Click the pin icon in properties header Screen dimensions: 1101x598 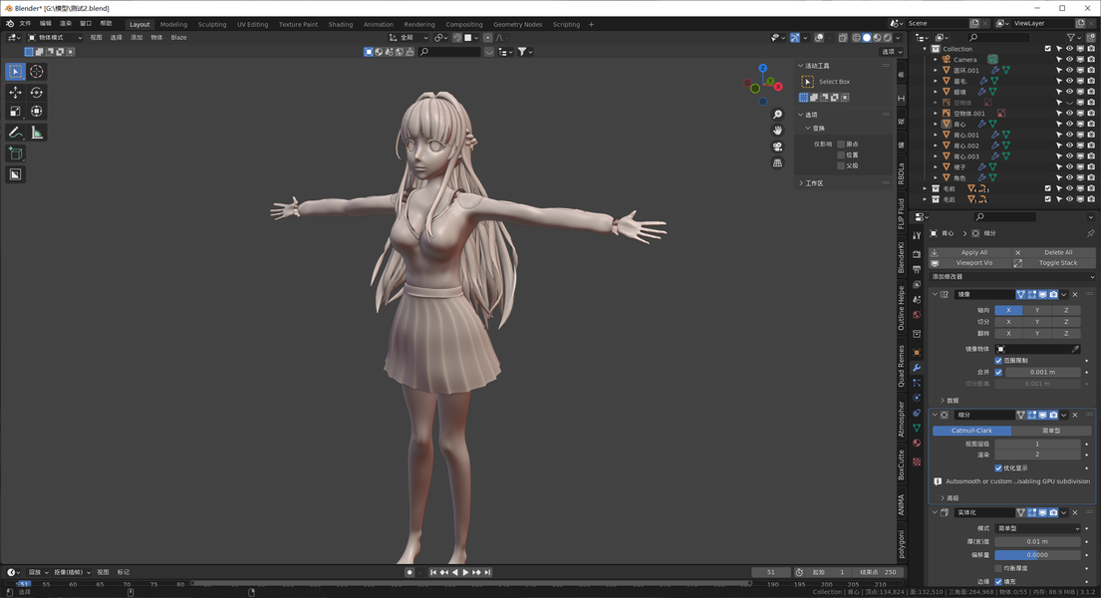1090,233
